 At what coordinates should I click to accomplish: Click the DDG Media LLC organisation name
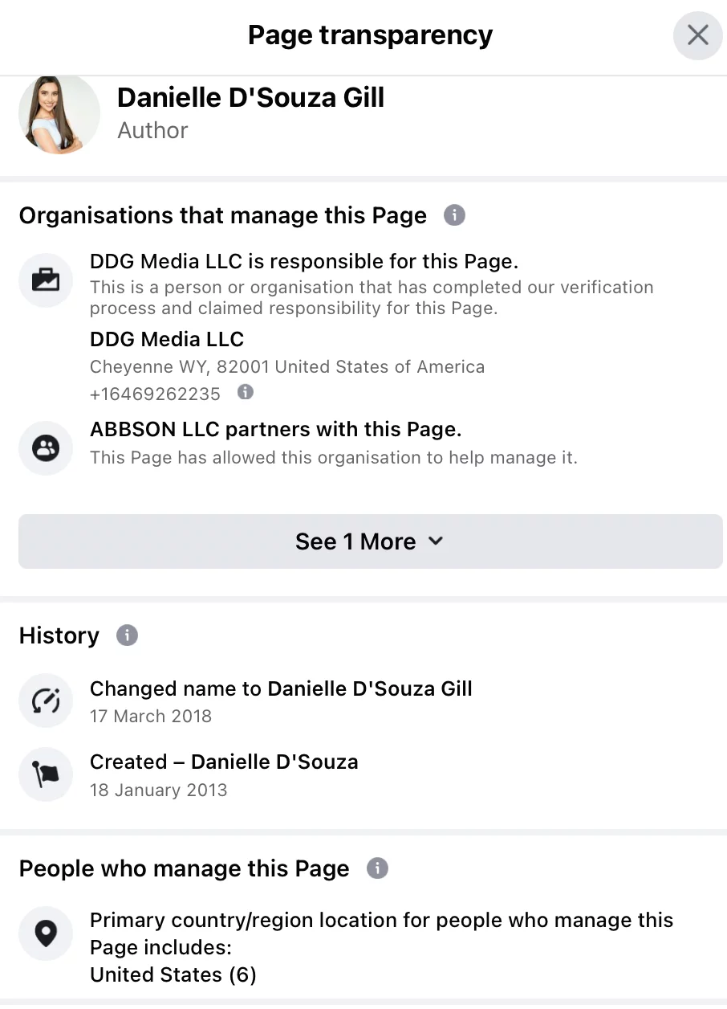click(x=167, y=339)
